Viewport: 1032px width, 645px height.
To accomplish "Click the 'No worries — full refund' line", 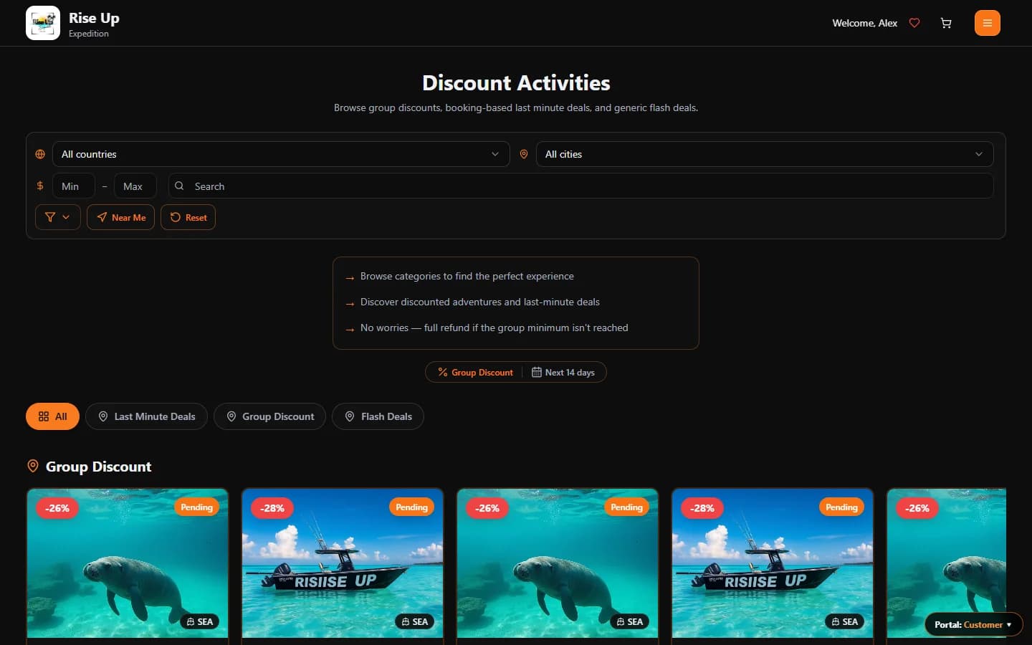I will (494, 328).
